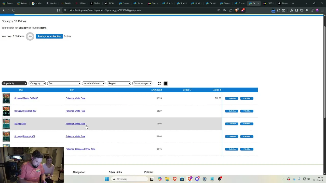
Task: Click the Grade 8 column header
Action: click(x=217, y=90)
